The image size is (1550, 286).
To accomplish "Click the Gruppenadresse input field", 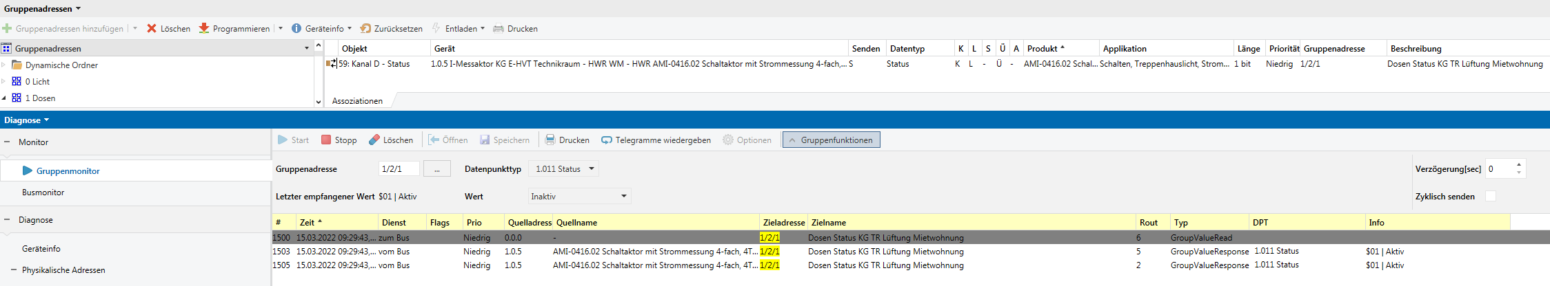I will [399, 169].
